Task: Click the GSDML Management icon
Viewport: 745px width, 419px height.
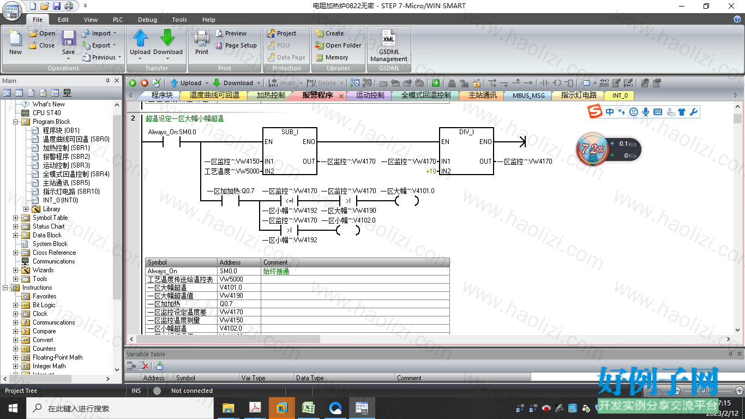Action: coord(388,46)
